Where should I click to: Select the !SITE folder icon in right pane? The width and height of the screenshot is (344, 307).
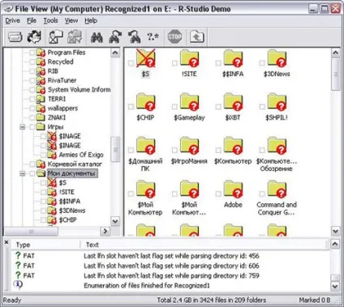[x=189, y=58]
